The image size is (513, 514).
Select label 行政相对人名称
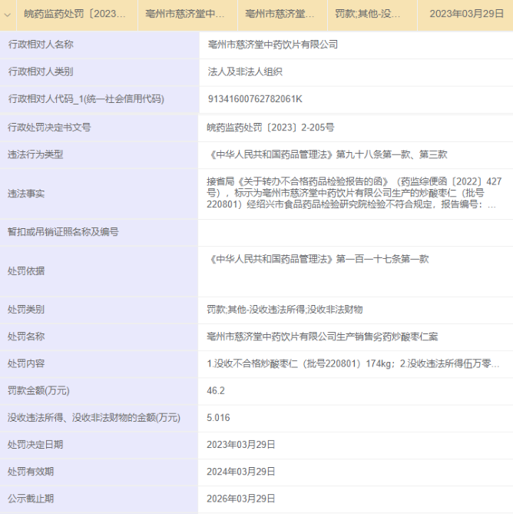click(x=41, y=45)
